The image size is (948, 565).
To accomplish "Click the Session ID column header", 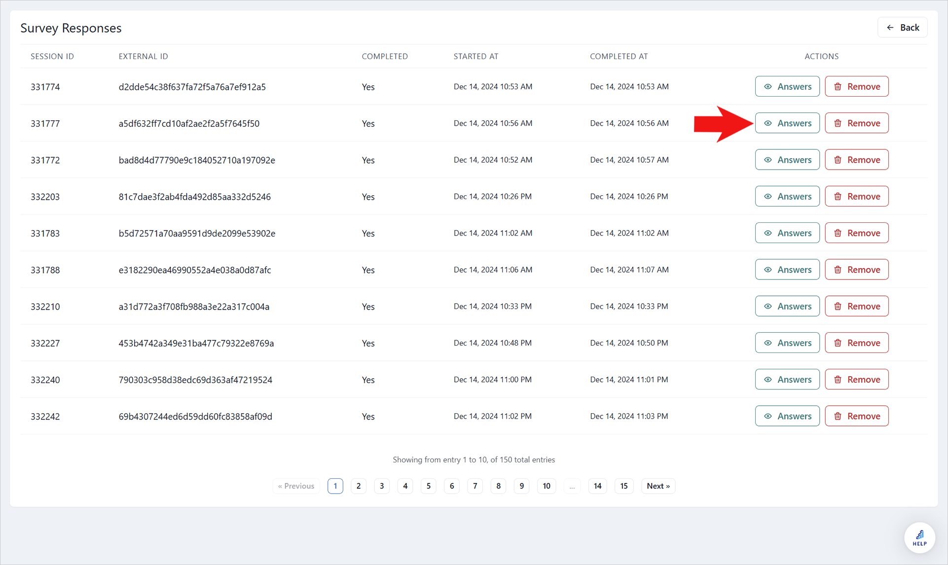I will [x=52, y=56].
